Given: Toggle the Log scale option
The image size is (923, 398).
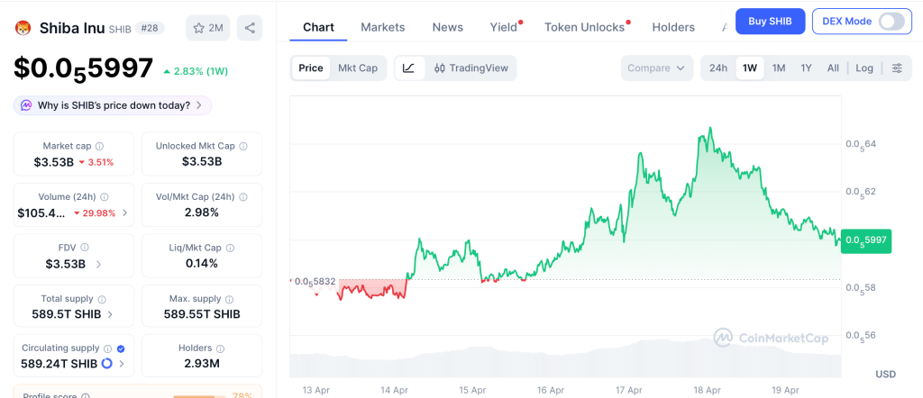Looking at the screenshot, I should (864, 68).
